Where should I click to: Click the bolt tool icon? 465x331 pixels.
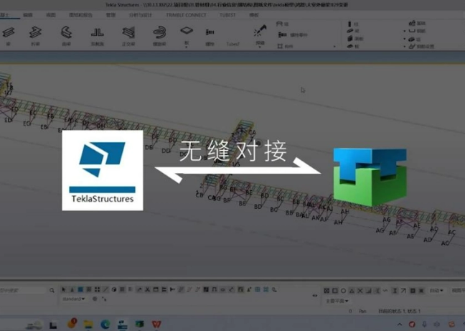point(210,33)
